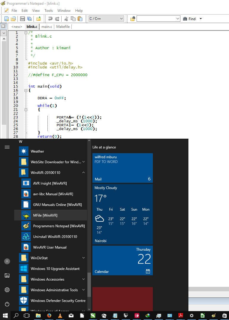
Task: Click the Paste clipboard icon
Action: pos(80,19)
